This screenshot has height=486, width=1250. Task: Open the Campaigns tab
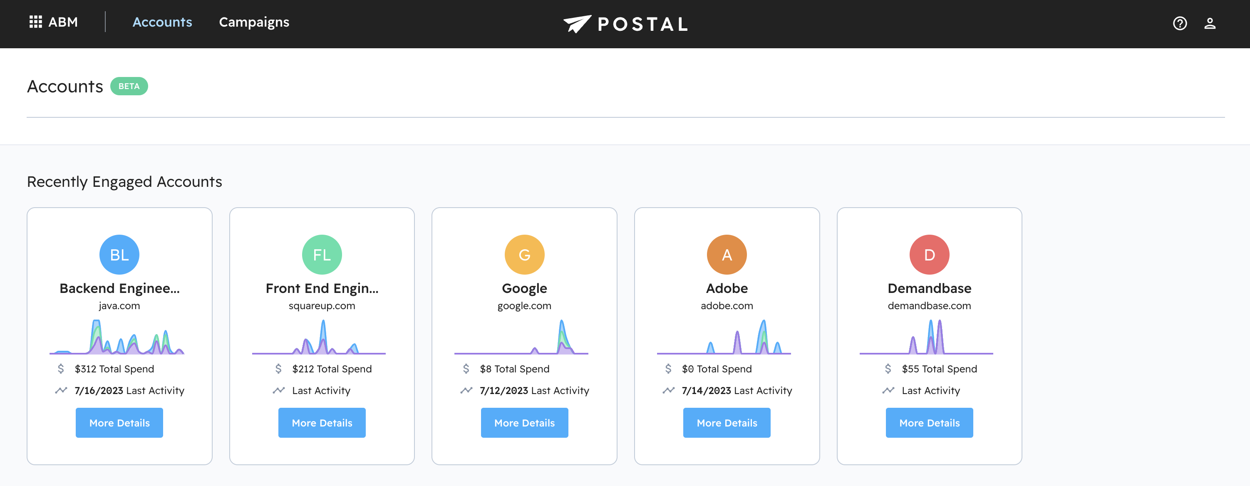254,22
